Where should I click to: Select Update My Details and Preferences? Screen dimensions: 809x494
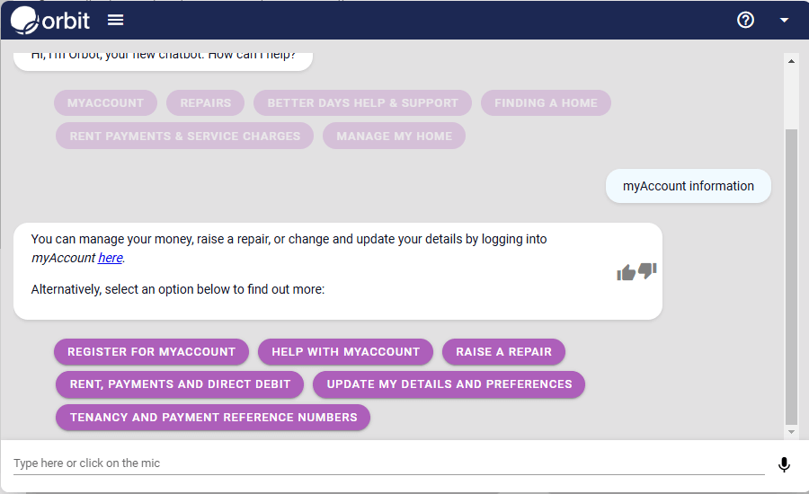coord(449,384)
